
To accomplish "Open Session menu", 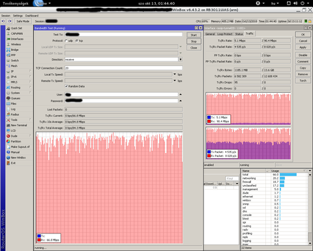I will 6,16.
